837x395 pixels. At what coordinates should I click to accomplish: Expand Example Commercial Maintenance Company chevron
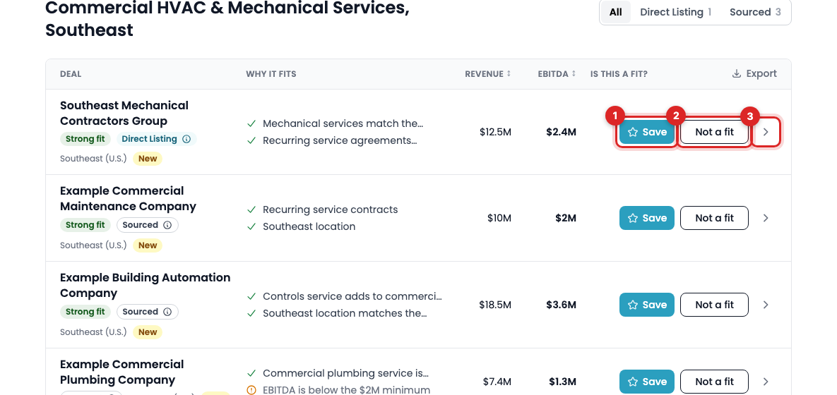click(766, 218)
